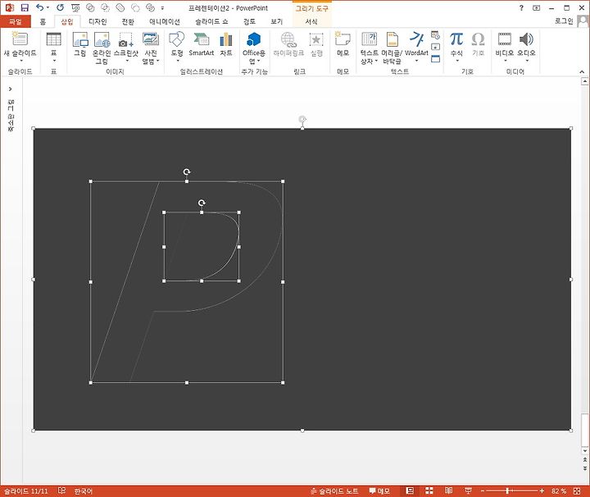Open the undo history dropdown arrow
The height and width of the screenshot is (497, 590).
tap(48, 8)
